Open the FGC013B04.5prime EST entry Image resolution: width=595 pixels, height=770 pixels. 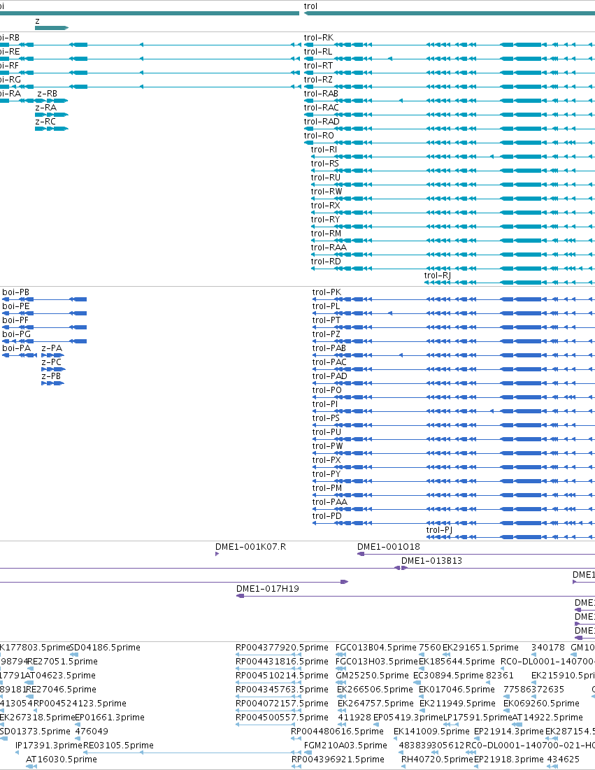(375, 648)
